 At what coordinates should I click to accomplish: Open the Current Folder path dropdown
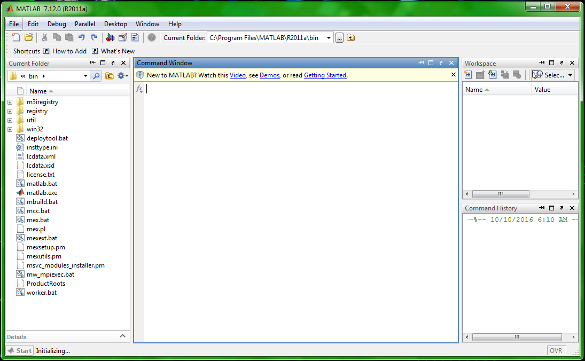(329, 38)
